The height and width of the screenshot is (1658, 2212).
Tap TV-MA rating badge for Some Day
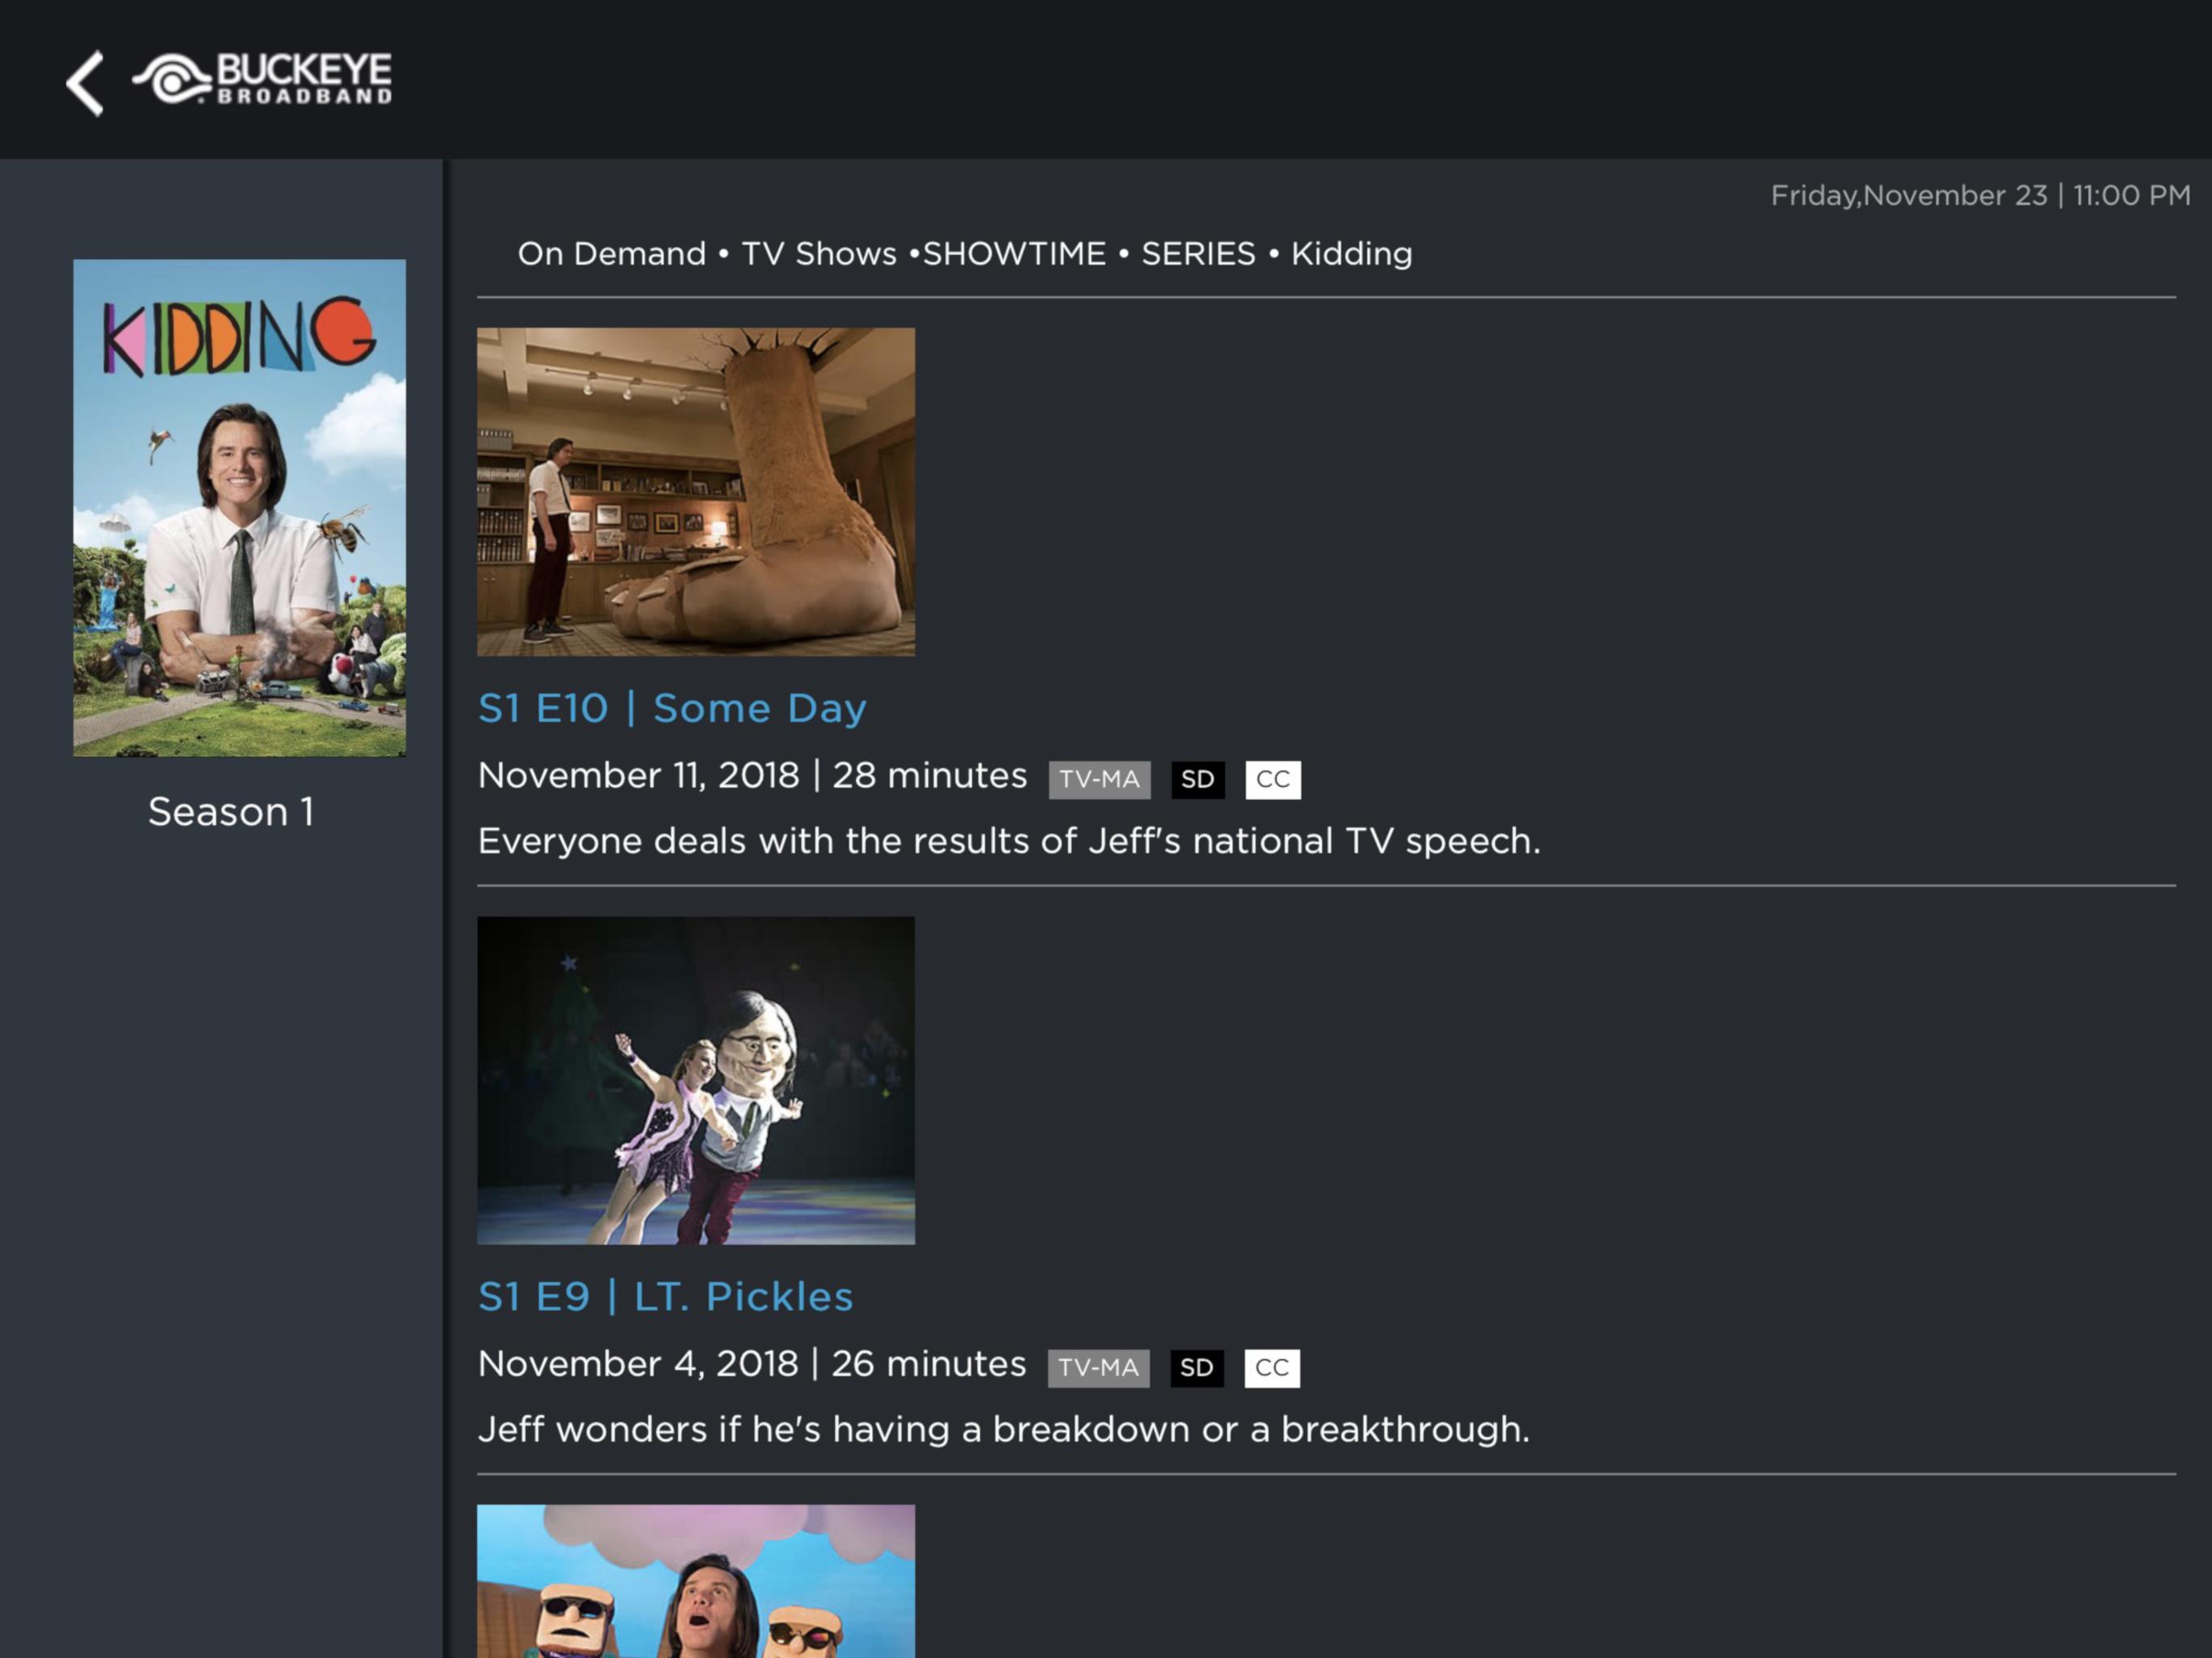pos(1099,780)
